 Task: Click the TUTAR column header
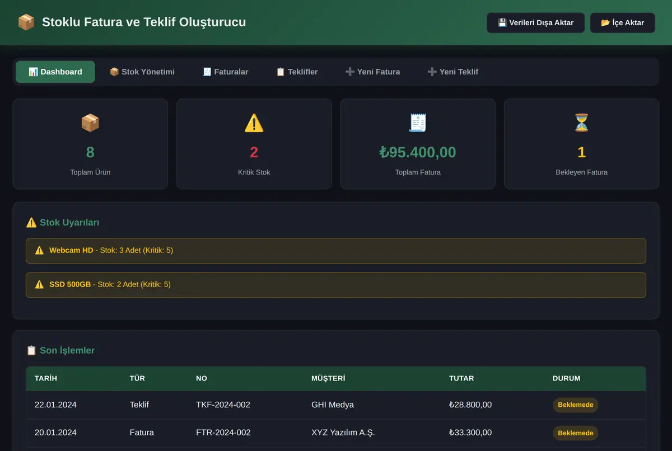[461, 379]
